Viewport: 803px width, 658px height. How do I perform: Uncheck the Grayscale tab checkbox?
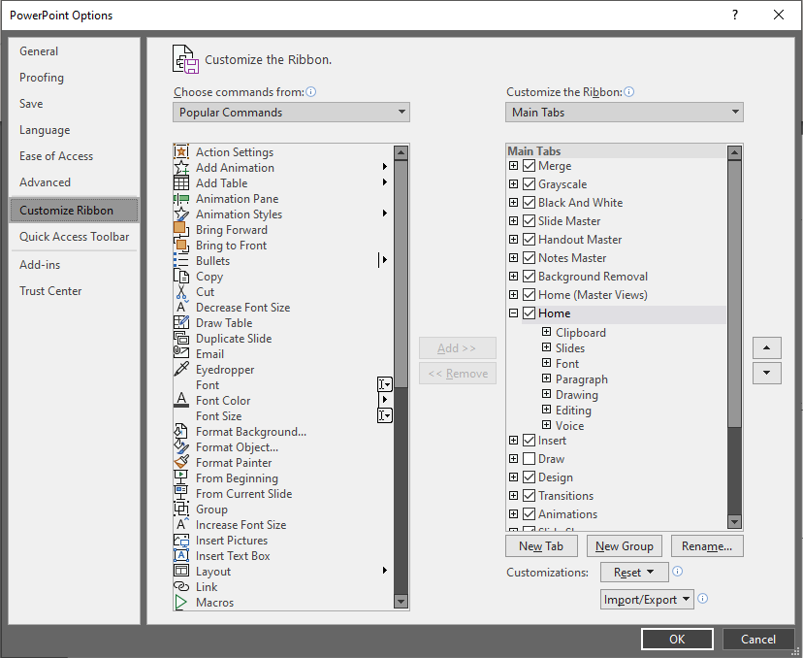tap(529, 184)
